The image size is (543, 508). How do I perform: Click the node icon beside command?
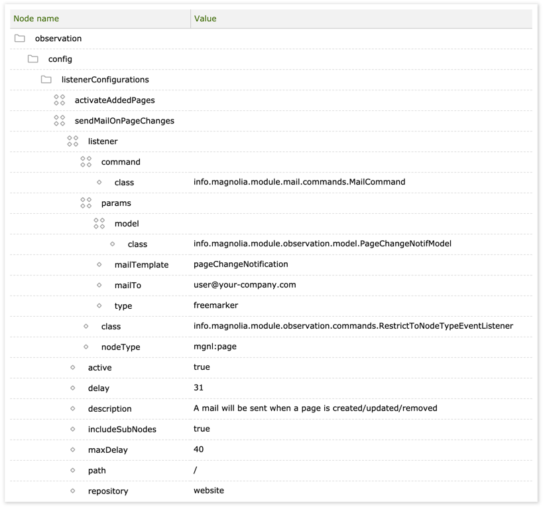pyautogui.click(x=86, y=161)
